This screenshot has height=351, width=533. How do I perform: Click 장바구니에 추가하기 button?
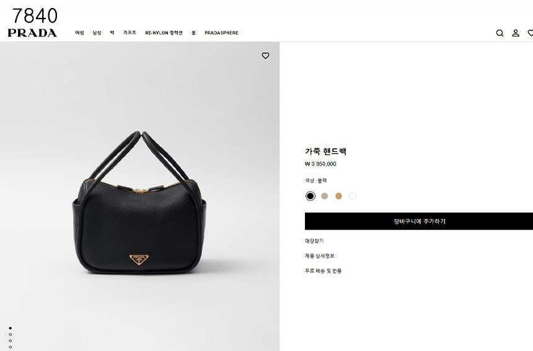(x=419, y=221)
